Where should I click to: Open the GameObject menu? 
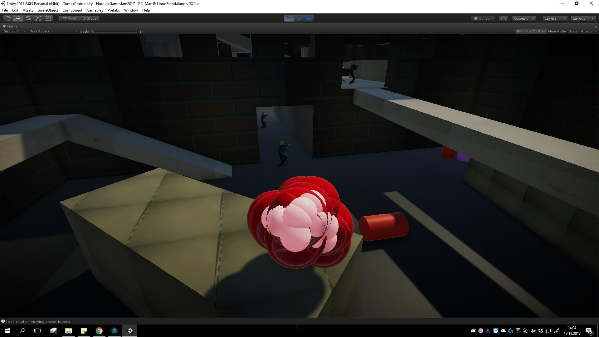(x=48, y=10)
